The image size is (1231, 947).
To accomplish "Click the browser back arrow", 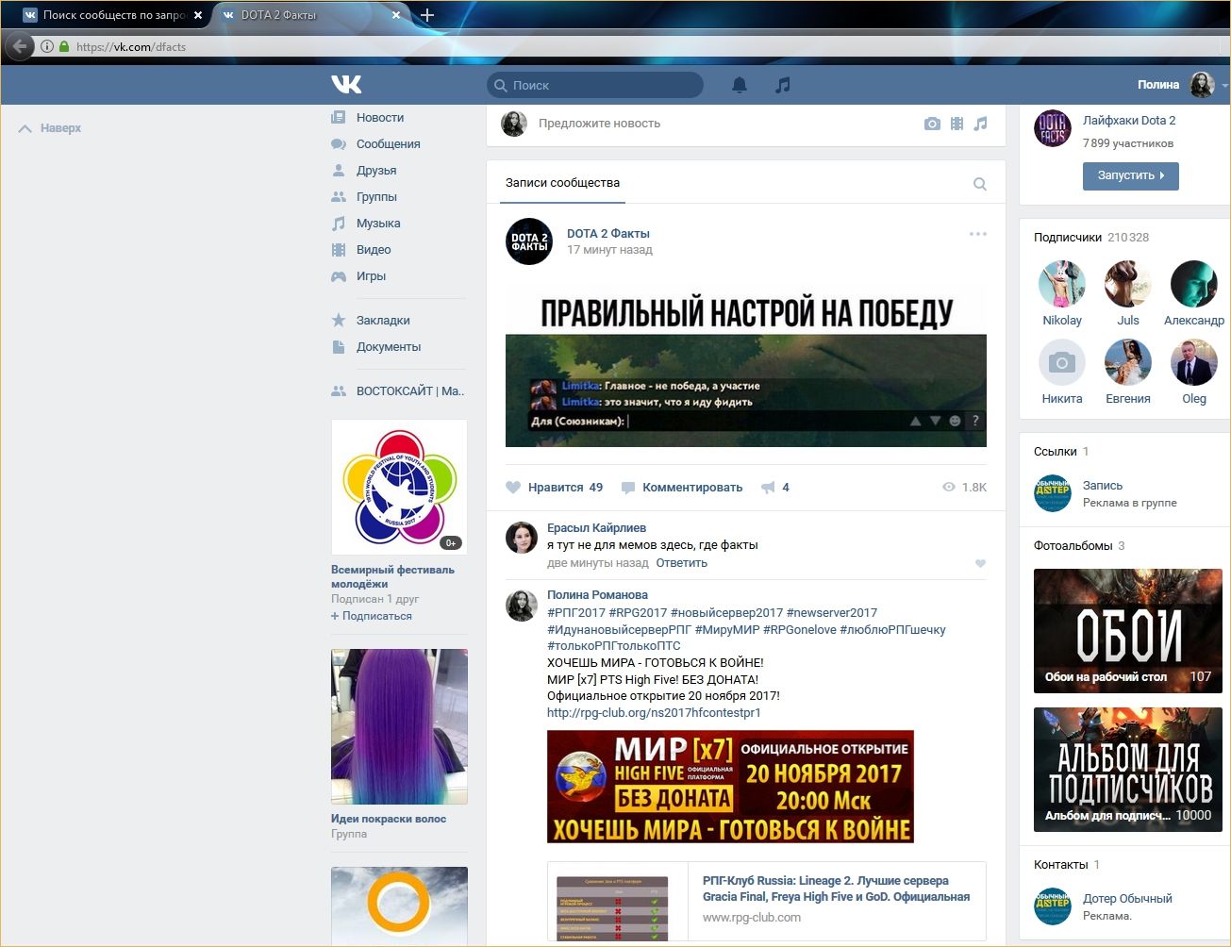I will pyautogui.click(x=20, y=46).
